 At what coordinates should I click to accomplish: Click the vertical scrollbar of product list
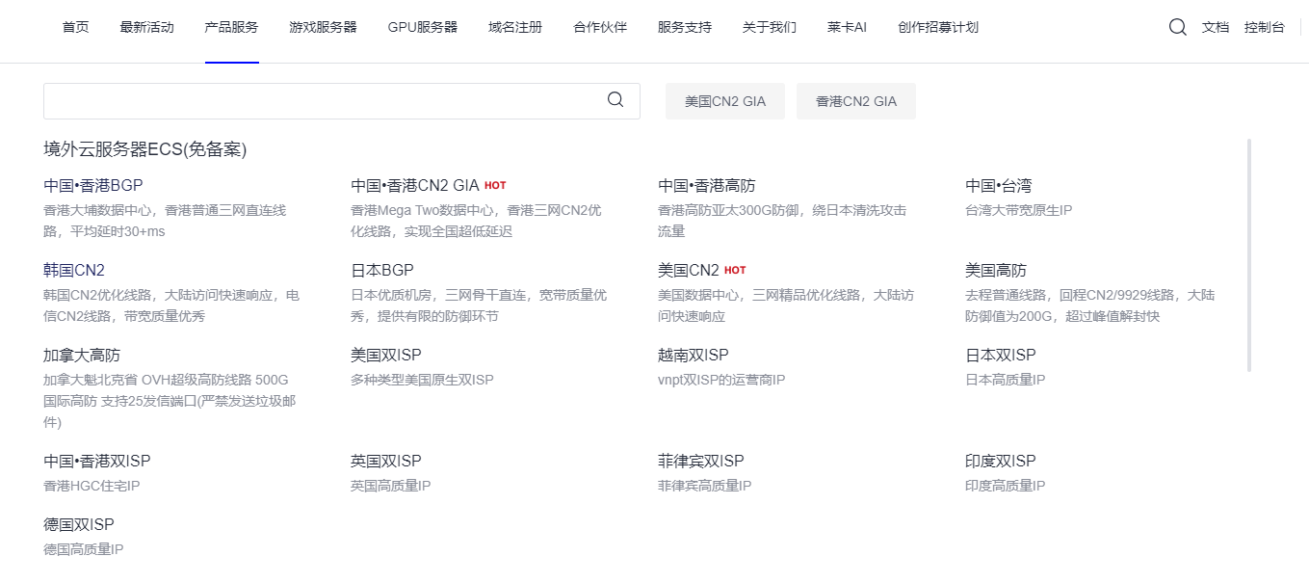pyautogui.click(x=1249, y=255)
